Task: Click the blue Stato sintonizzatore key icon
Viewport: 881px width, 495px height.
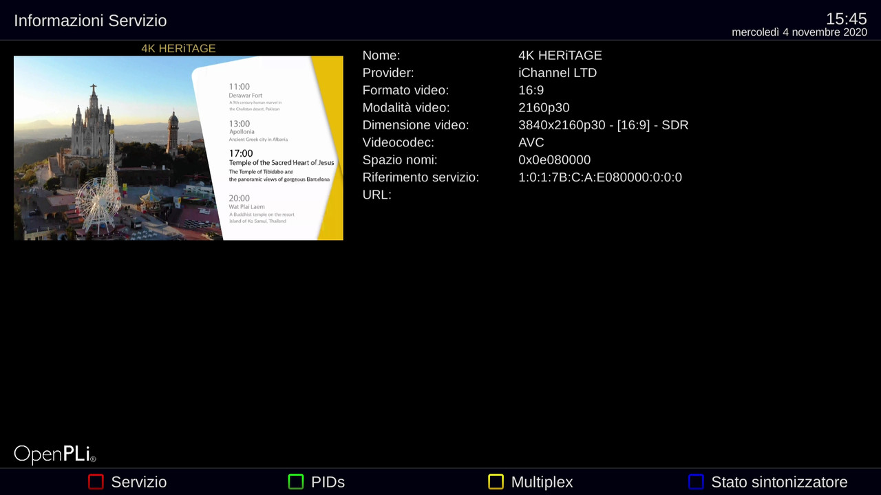Action: [696, 482]
